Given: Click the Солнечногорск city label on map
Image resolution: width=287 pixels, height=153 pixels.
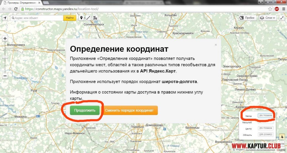Looking at the screenshot, I should (94, 24).
